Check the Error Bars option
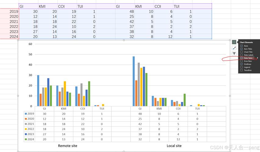Image resolution: width=260 pixels, height=152 pixels. [242, 61]
